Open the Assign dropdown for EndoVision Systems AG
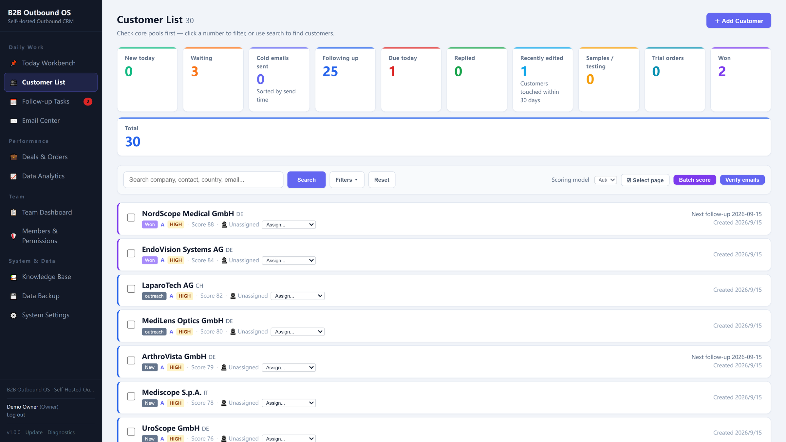Viewport: 786px width, 442px height. coord(289,261)
